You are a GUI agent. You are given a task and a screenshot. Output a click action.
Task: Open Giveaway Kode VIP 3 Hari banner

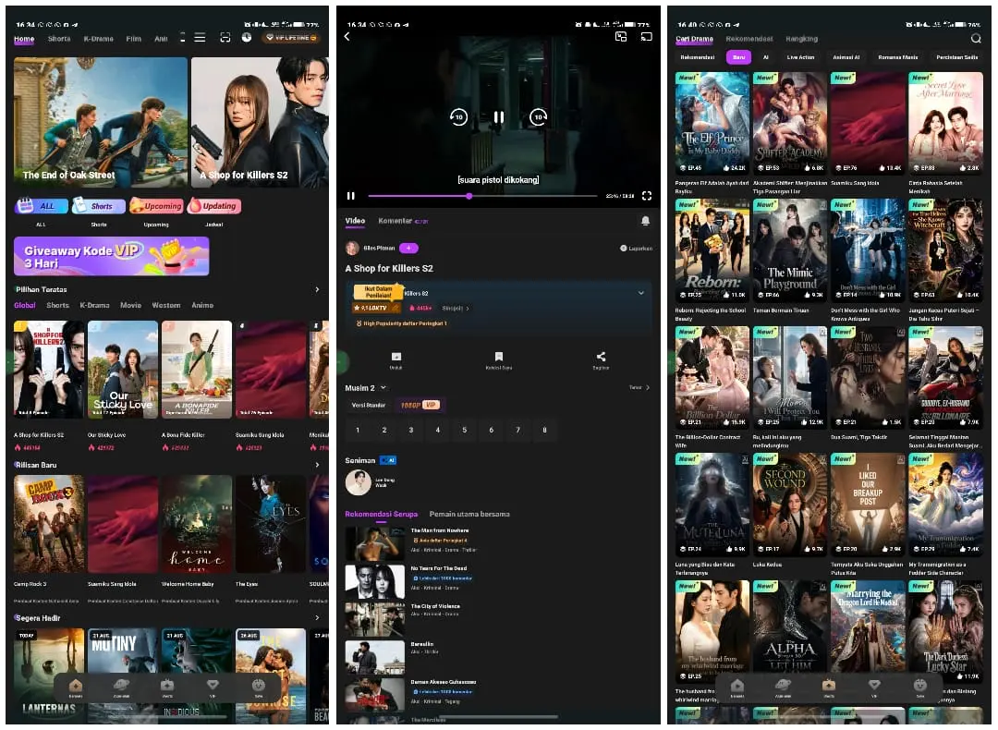[112, 257]
